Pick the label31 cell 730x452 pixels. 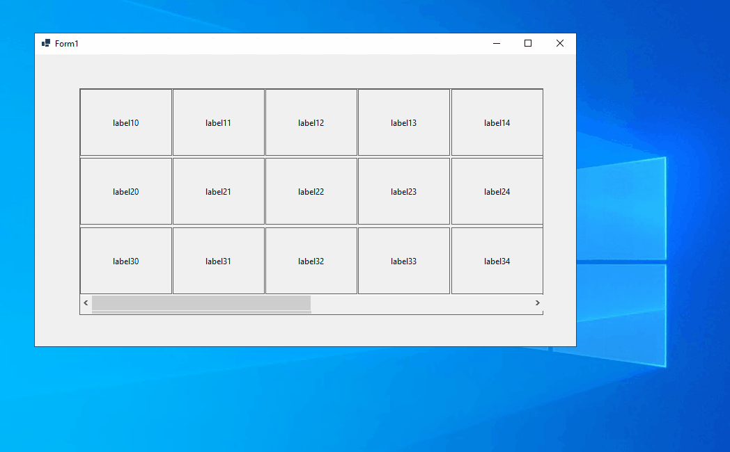click(x=218, y=261)
